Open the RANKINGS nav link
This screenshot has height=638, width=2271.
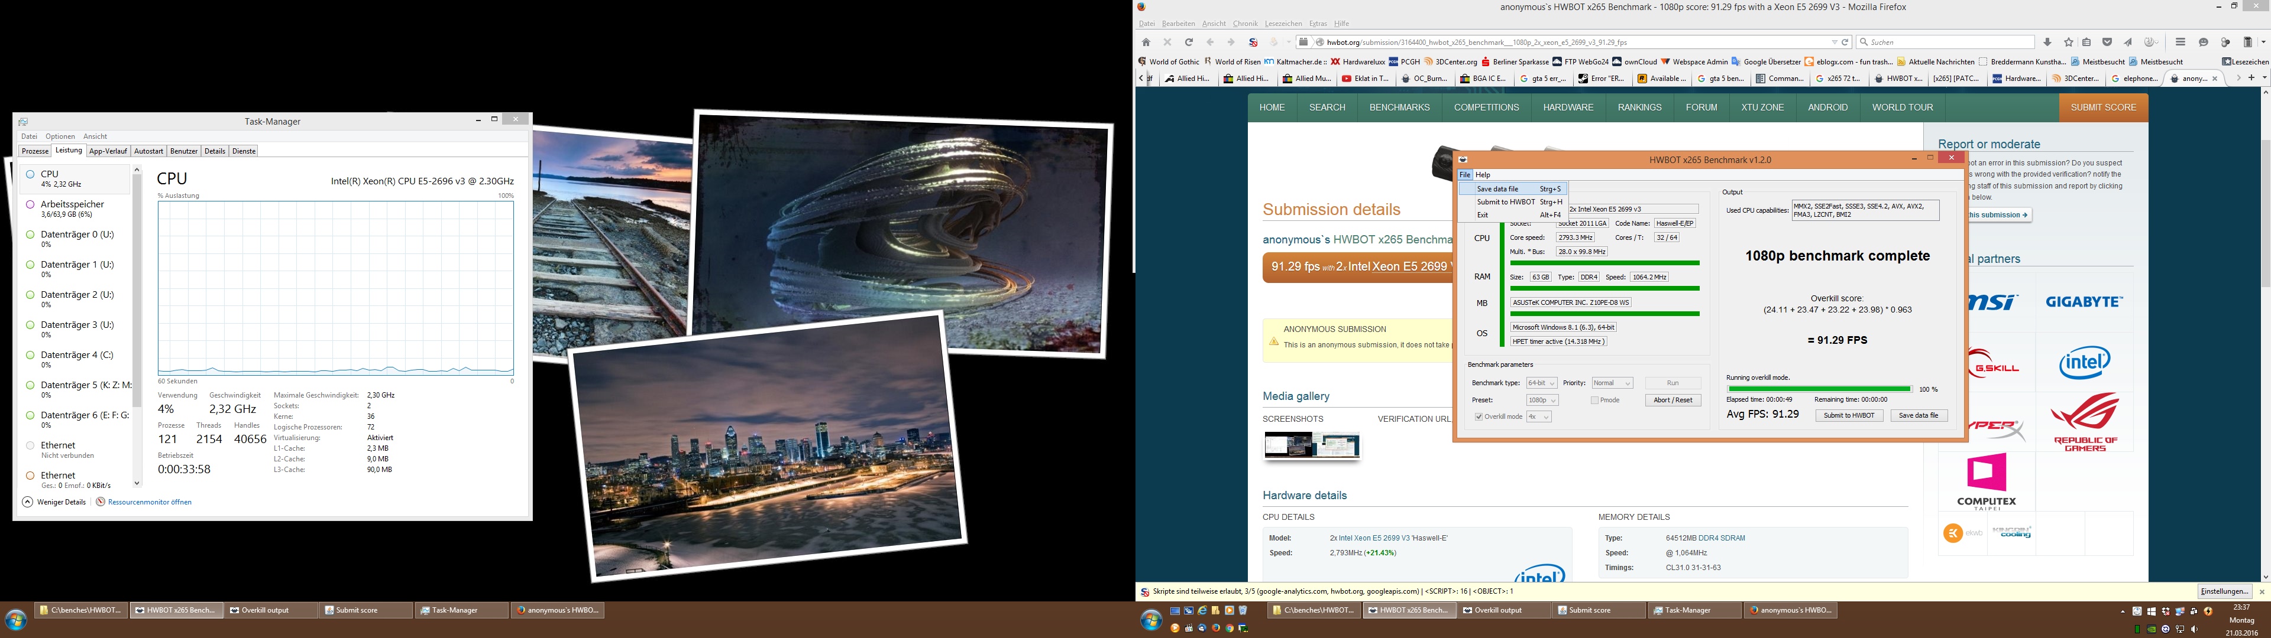(x=1639, y=108)
